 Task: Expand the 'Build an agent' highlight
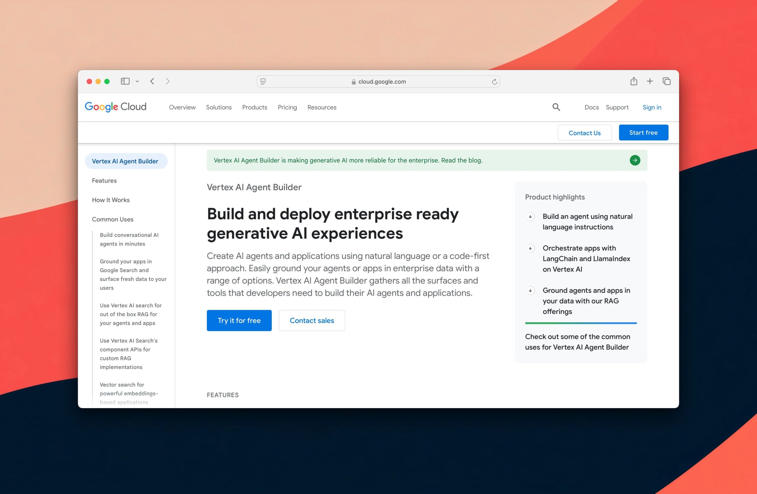click(x=530, y=217)
